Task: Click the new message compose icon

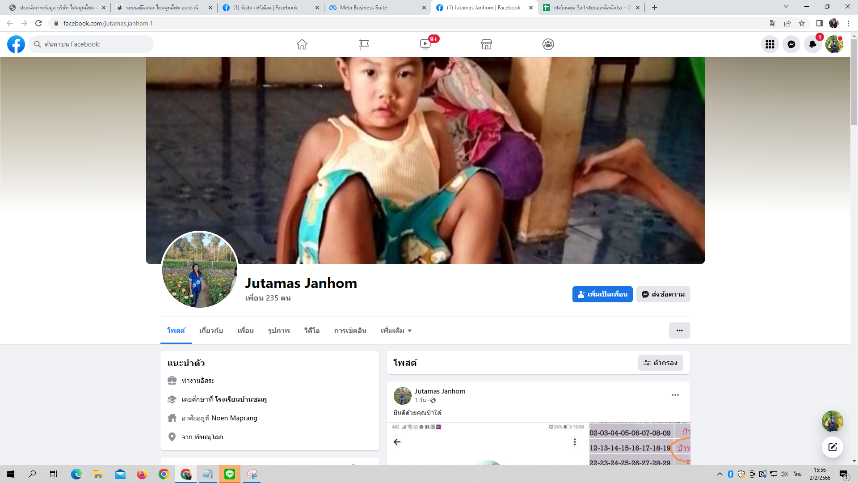Action: [832, 447]
